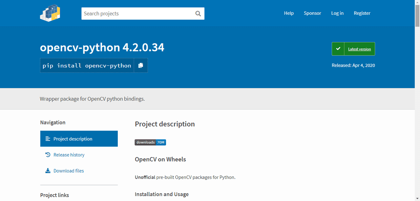The image size is (420, 201).
Task: Click the Release history clock icon
Action: pos(48,155)
